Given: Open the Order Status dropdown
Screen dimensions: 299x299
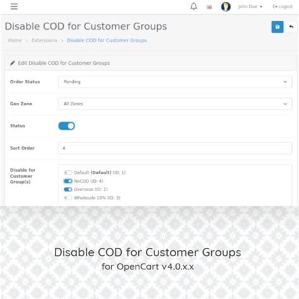Looking at the screenshot, I should 175,82.
